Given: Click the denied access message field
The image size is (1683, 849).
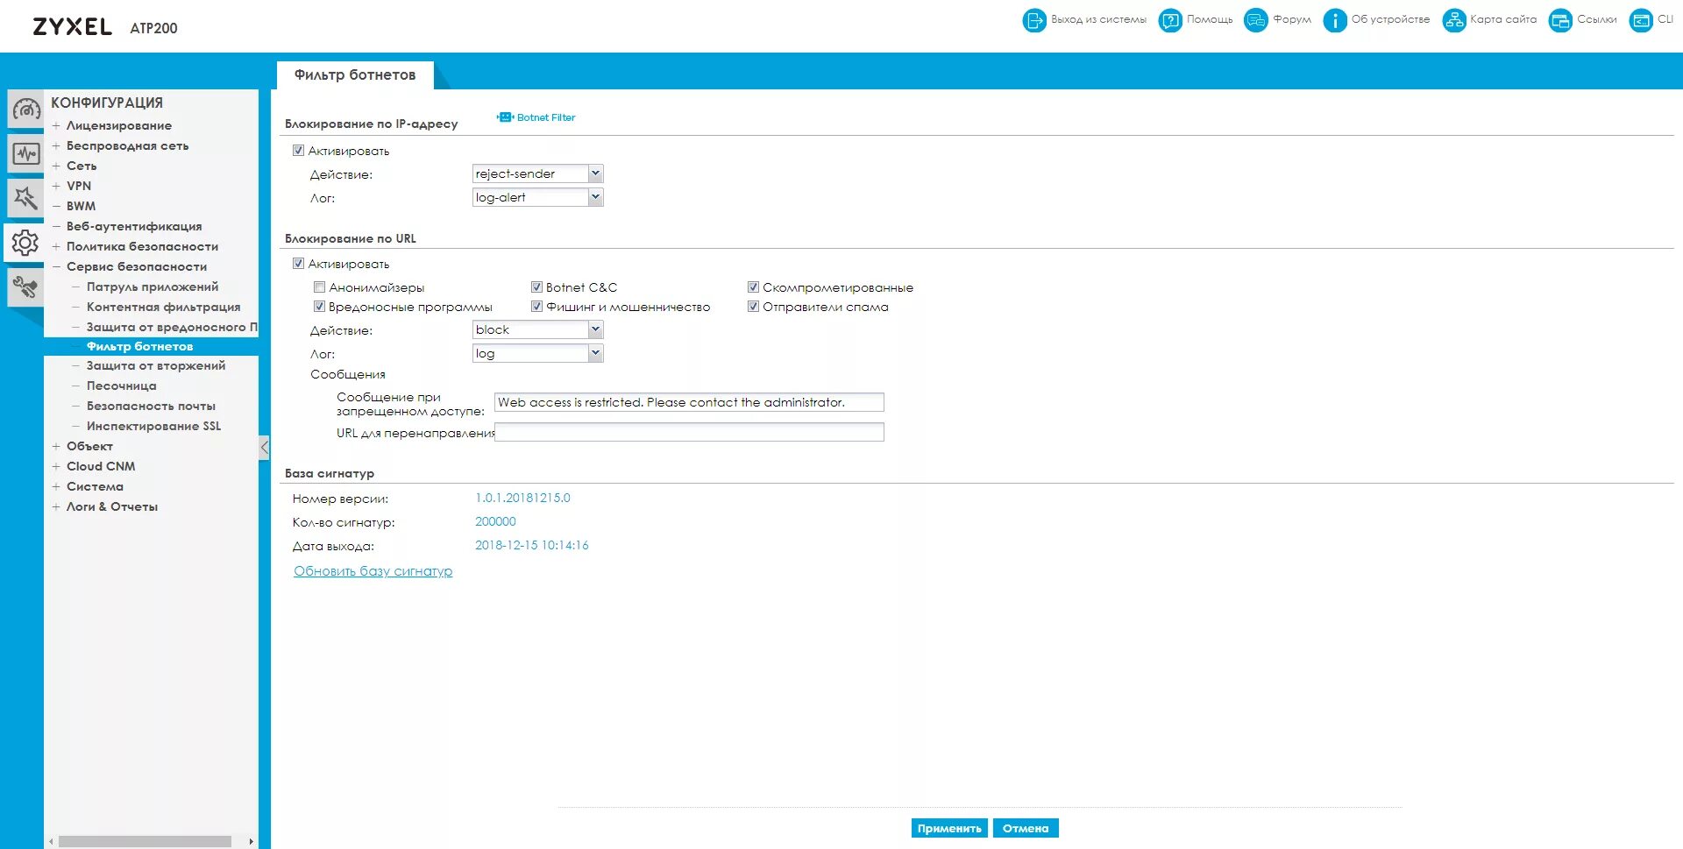Looking at the screenshot, I should point(689,402).
